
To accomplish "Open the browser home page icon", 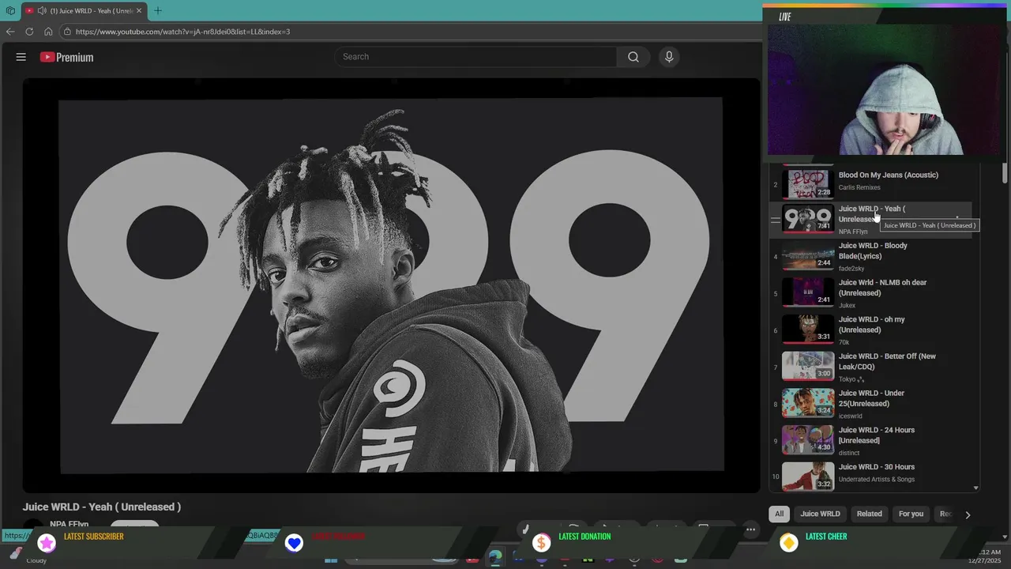I will click(x=48, y=32).
